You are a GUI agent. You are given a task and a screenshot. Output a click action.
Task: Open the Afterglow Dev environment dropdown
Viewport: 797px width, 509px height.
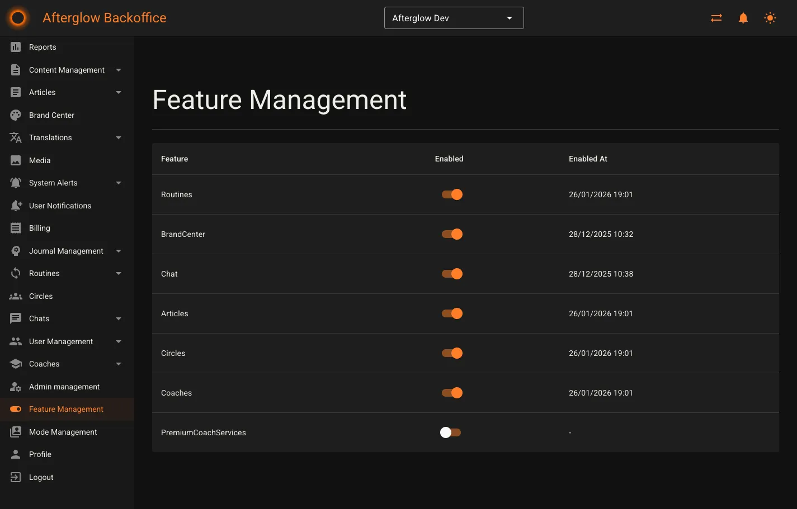tap(454, 17)
